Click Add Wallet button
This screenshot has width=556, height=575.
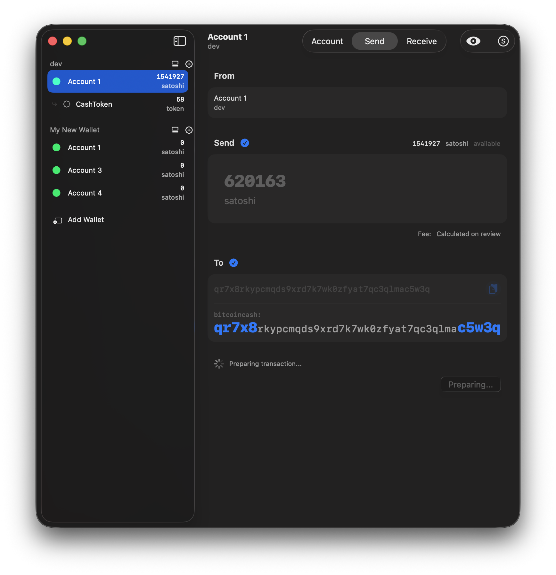pos(79,220)
